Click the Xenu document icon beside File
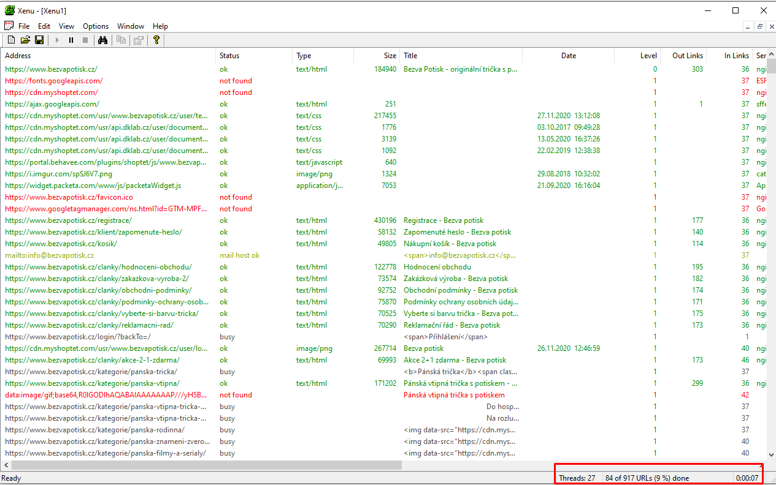This screenshot has width=776, height=485. (9, 26)
